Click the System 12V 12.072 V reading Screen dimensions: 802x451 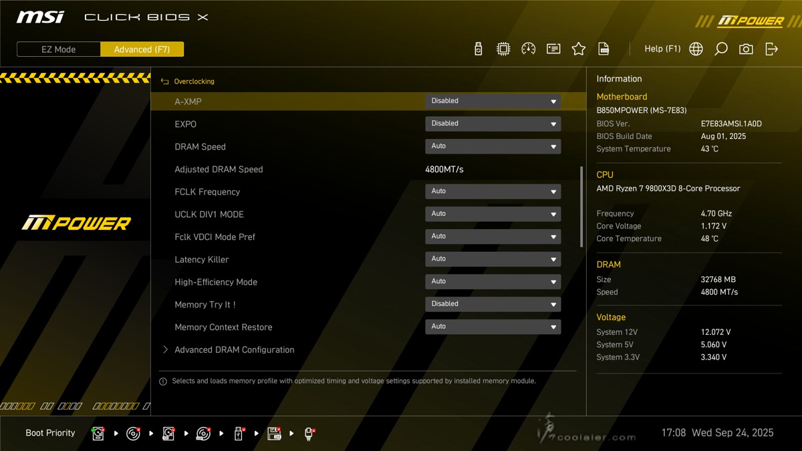pyautogui.click(x=716, y=332)
